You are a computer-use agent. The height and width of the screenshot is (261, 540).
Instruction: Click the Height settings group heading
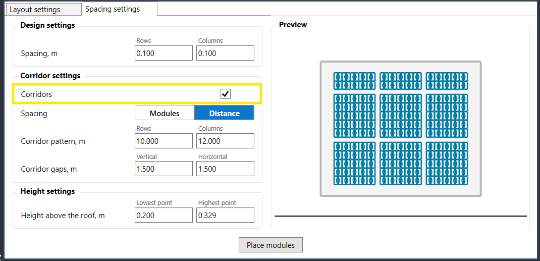click(47, 191)
